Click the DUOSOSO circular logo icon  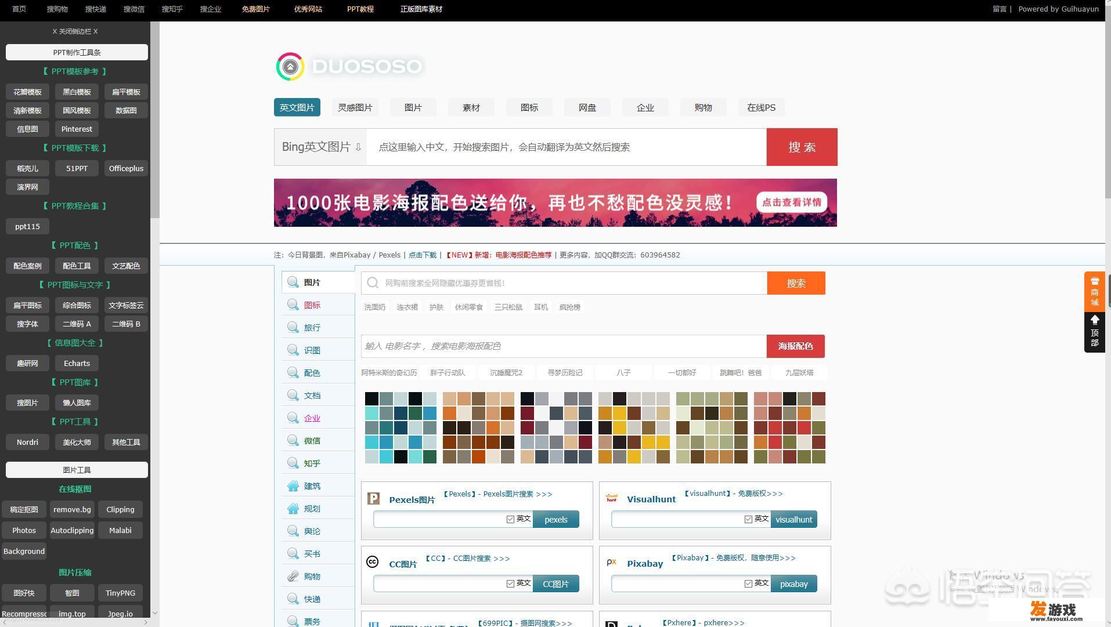pyautogui.click(x=290, y=67)
